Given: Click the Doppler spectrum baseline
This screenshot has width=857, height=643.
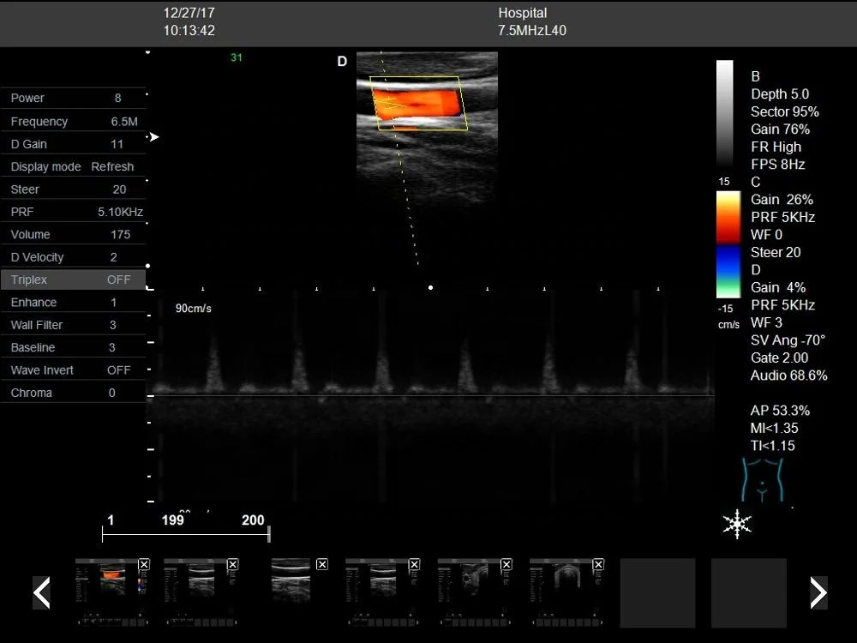Looking at the screenshot, I should pos(431,395).
